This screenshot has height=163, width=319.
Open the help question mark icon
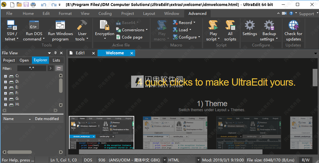coord(291,14)
